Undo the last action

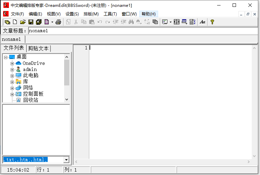point(100,22)
